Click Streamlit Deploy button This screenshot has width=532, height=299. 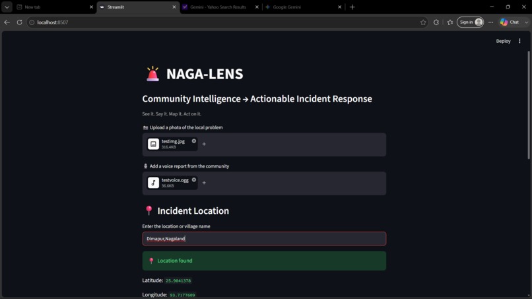(x=503, y=41)
